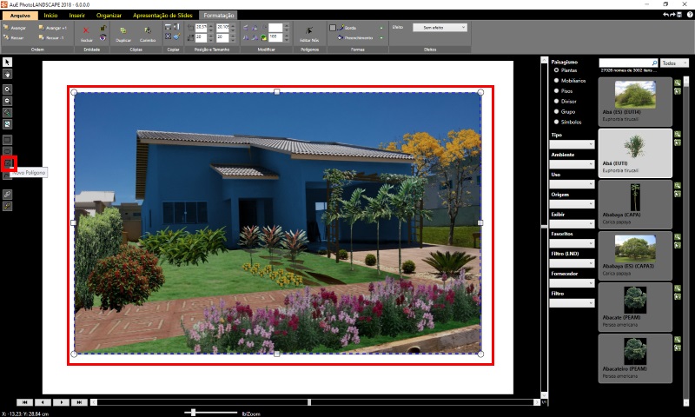This screenshot has width=695, height=417.
Task: Click the garden image on the canvas
Action: point(277,223)
